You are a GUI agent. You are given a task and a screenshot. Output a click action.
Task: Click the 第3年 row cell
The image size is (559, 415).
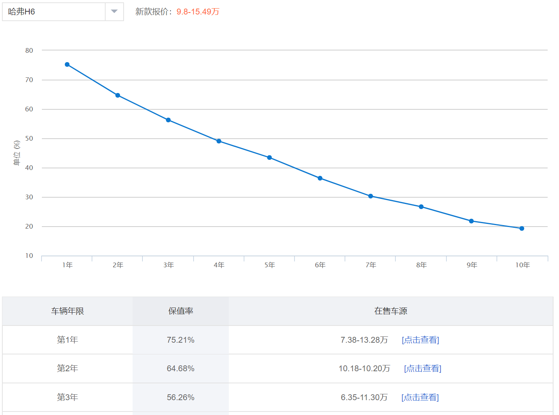[x=68, y=397]
